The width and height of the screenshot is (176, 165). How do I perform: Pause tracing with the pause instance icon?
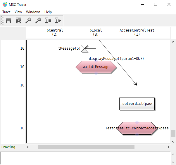(48, 20)
